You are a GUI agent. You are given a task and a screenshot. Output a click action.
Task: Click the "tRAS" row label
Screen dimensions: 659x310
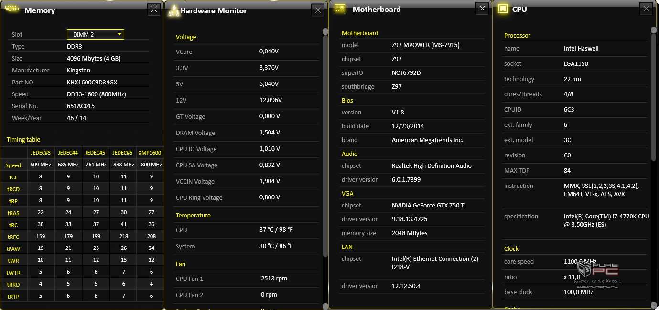[x=13, y=213]
